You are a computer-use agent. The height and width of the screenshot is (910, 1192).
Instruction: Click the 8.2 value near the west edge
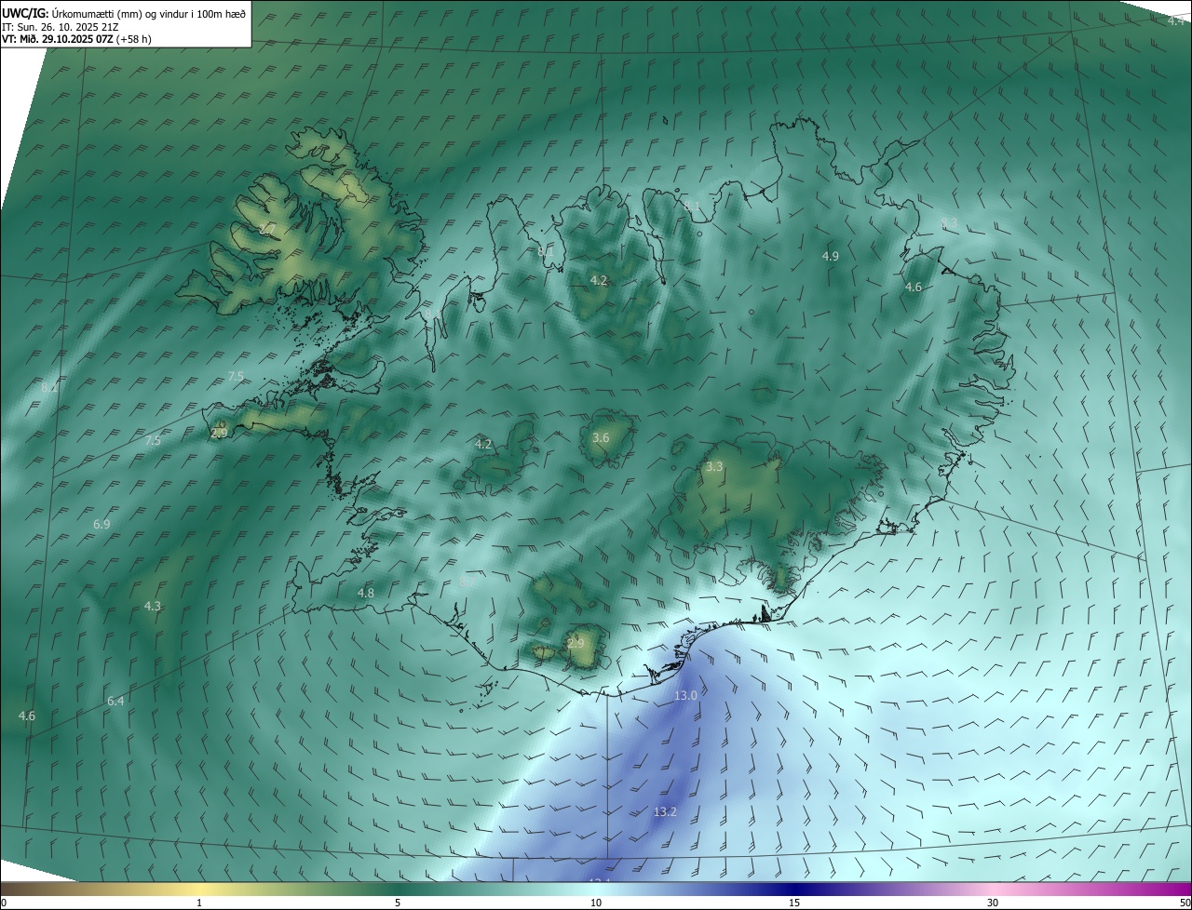49,387
